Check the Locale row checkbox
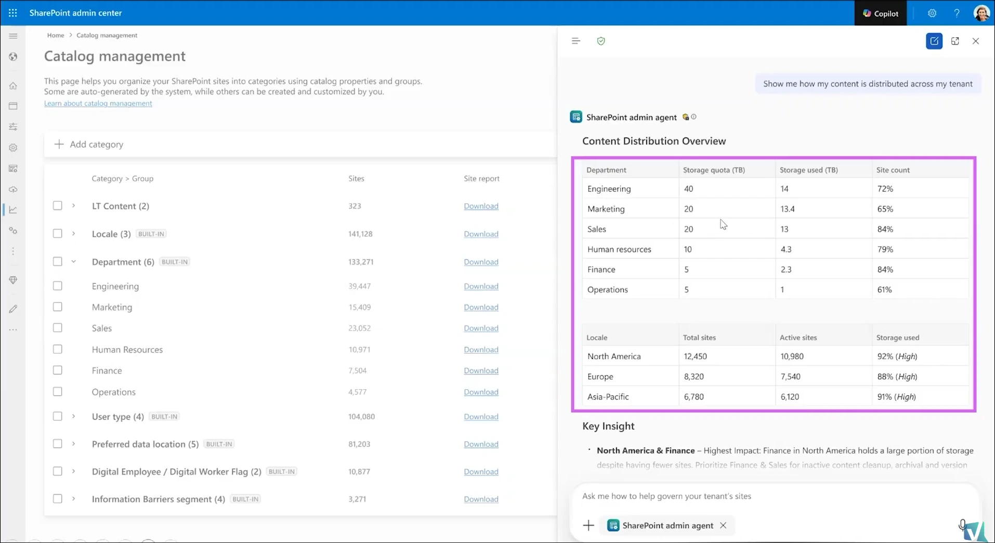Image resolution: width=995 pixels, height=543 pixels. pyautogui.click(x=58, y=234)
